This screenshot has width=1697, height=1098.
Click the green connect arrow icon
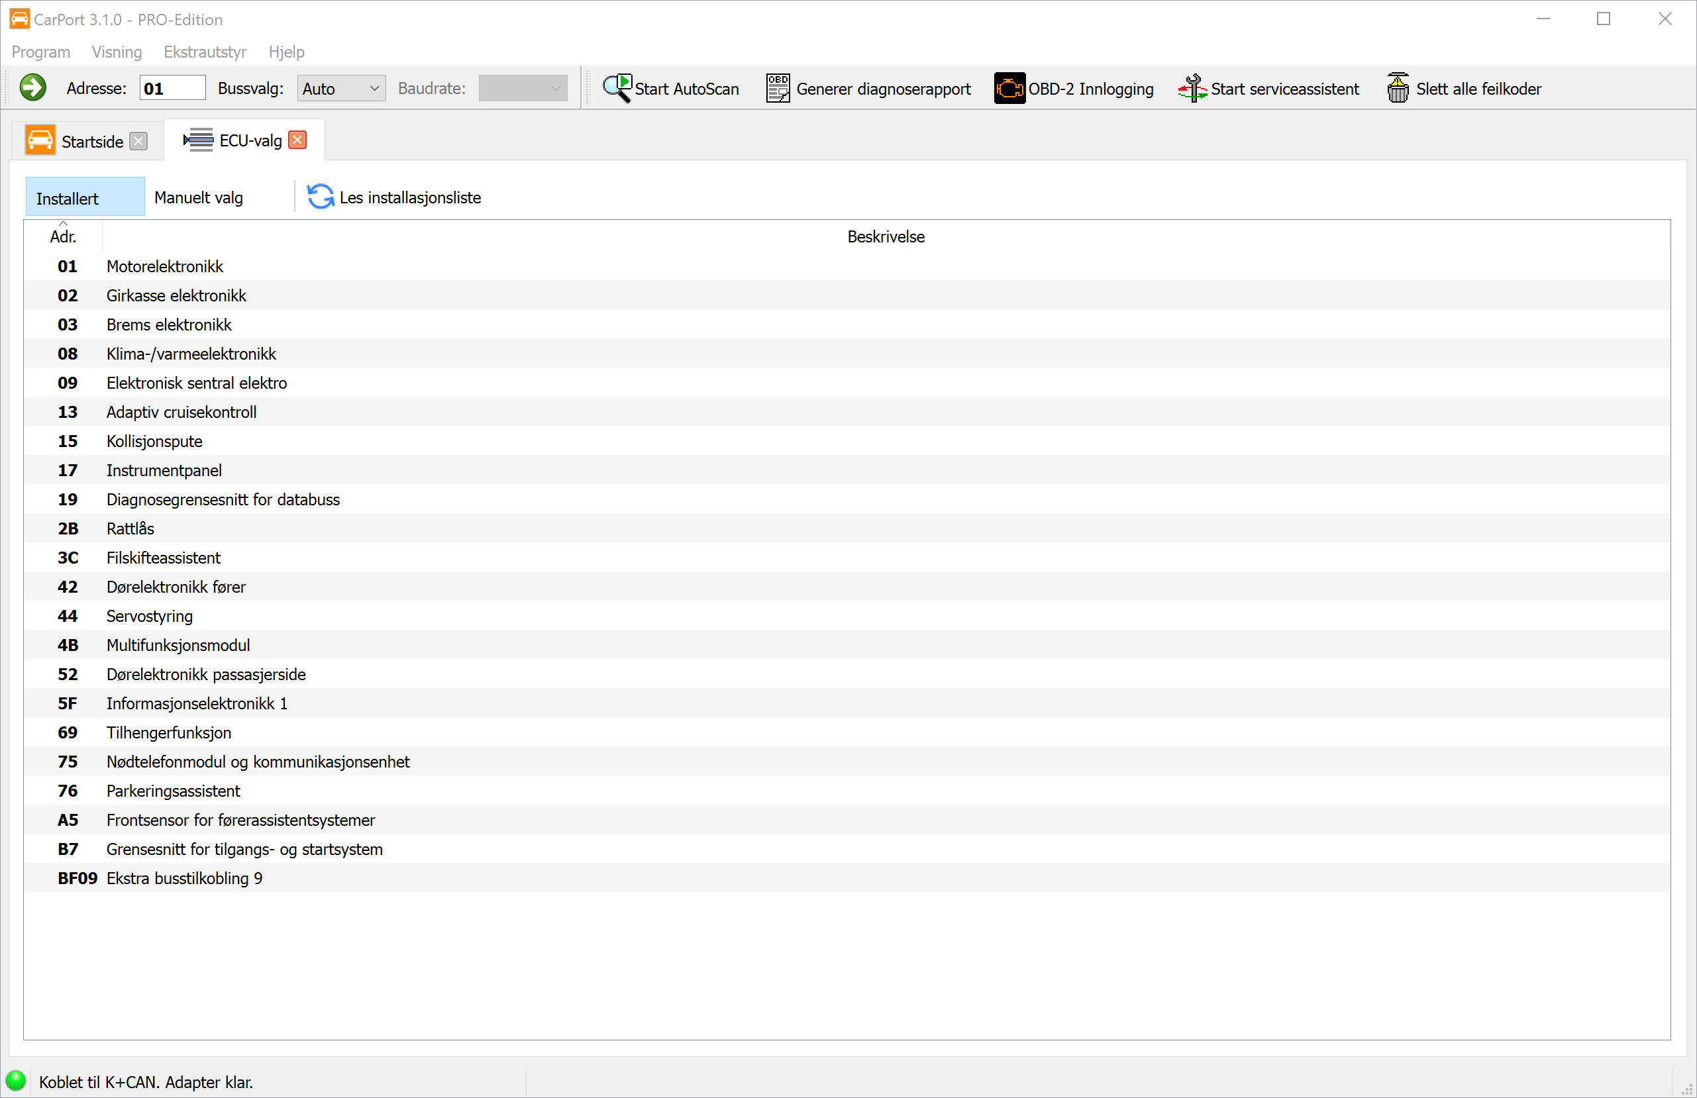33,87
